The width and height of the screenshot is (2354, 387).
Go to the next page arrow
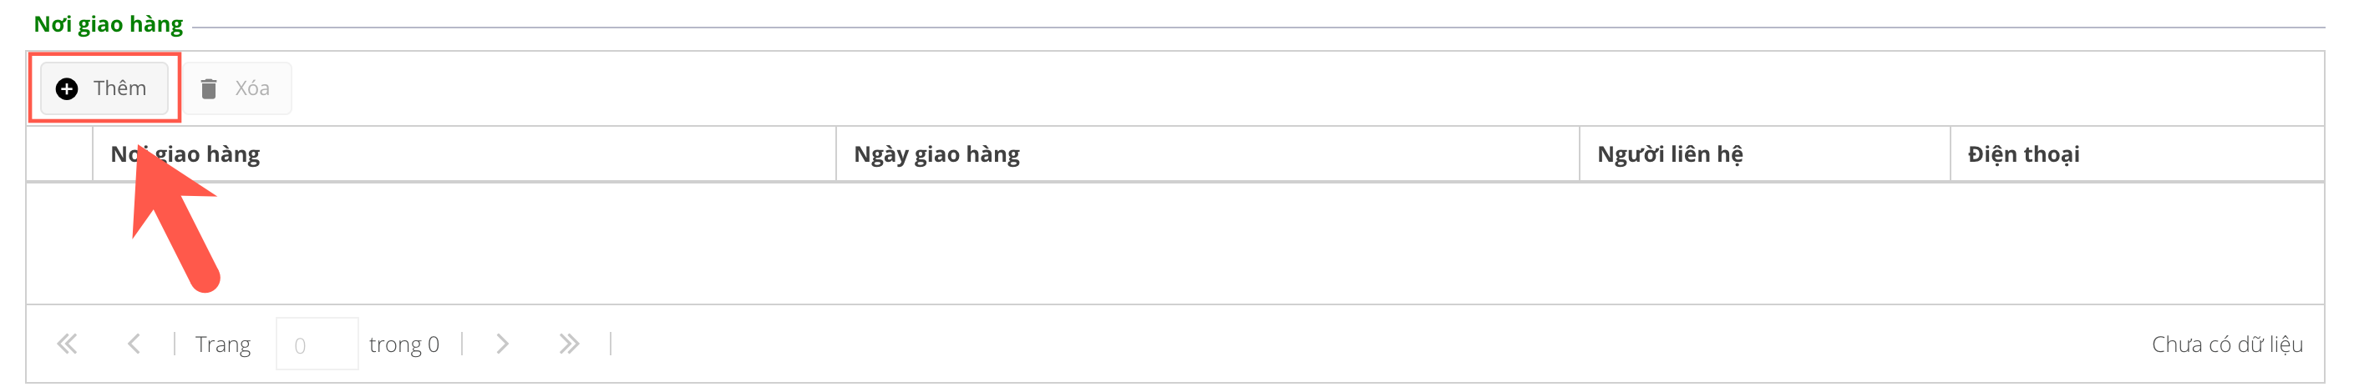coord(502,344)
